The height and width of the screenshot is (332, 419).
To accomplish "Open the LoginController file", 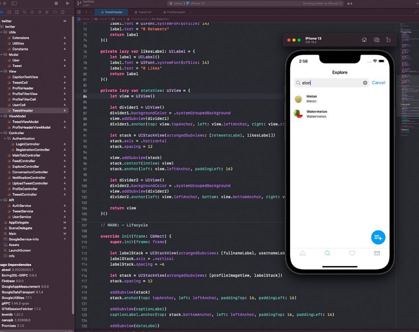I will [x=28, y=144].
